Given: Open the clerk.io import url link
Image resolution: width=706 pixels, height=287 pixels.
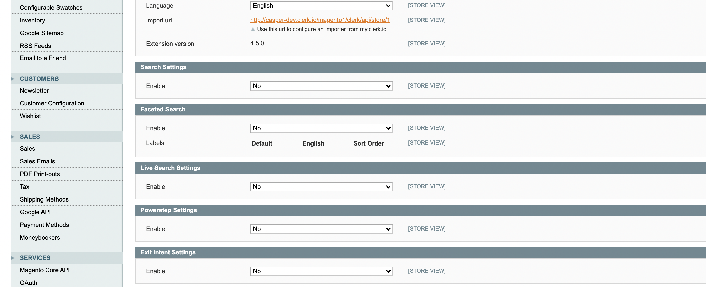Looking at the screenshot, I should tap(320, 20).
